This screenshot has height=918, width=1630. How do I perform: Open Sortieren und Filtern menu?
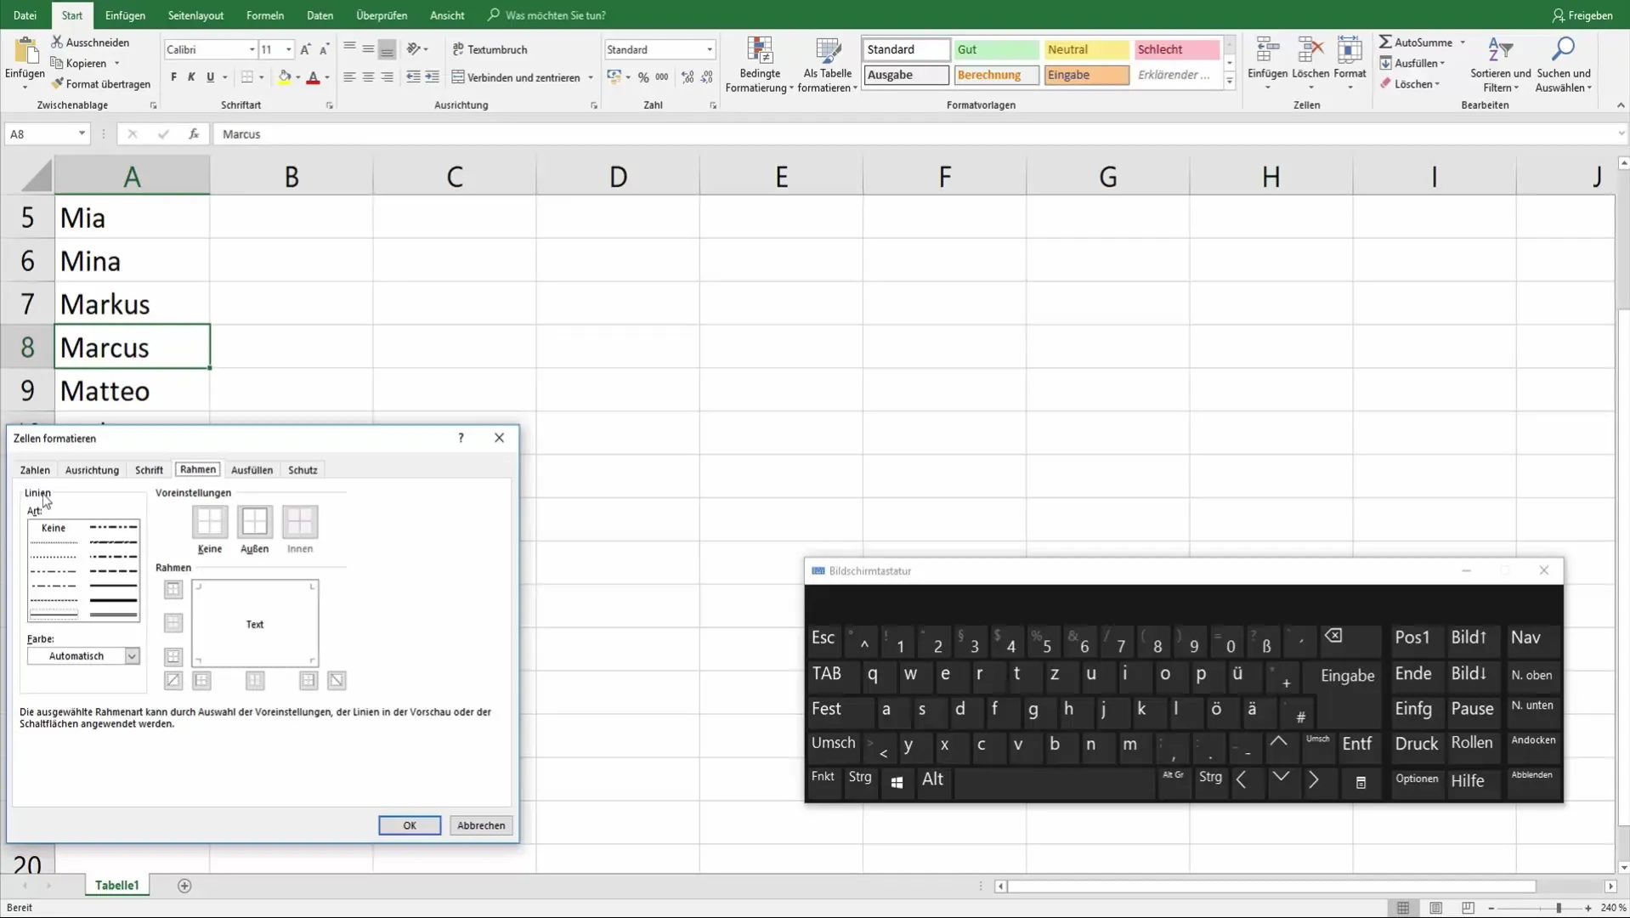pyautogui.click(x=1500, y=65)
